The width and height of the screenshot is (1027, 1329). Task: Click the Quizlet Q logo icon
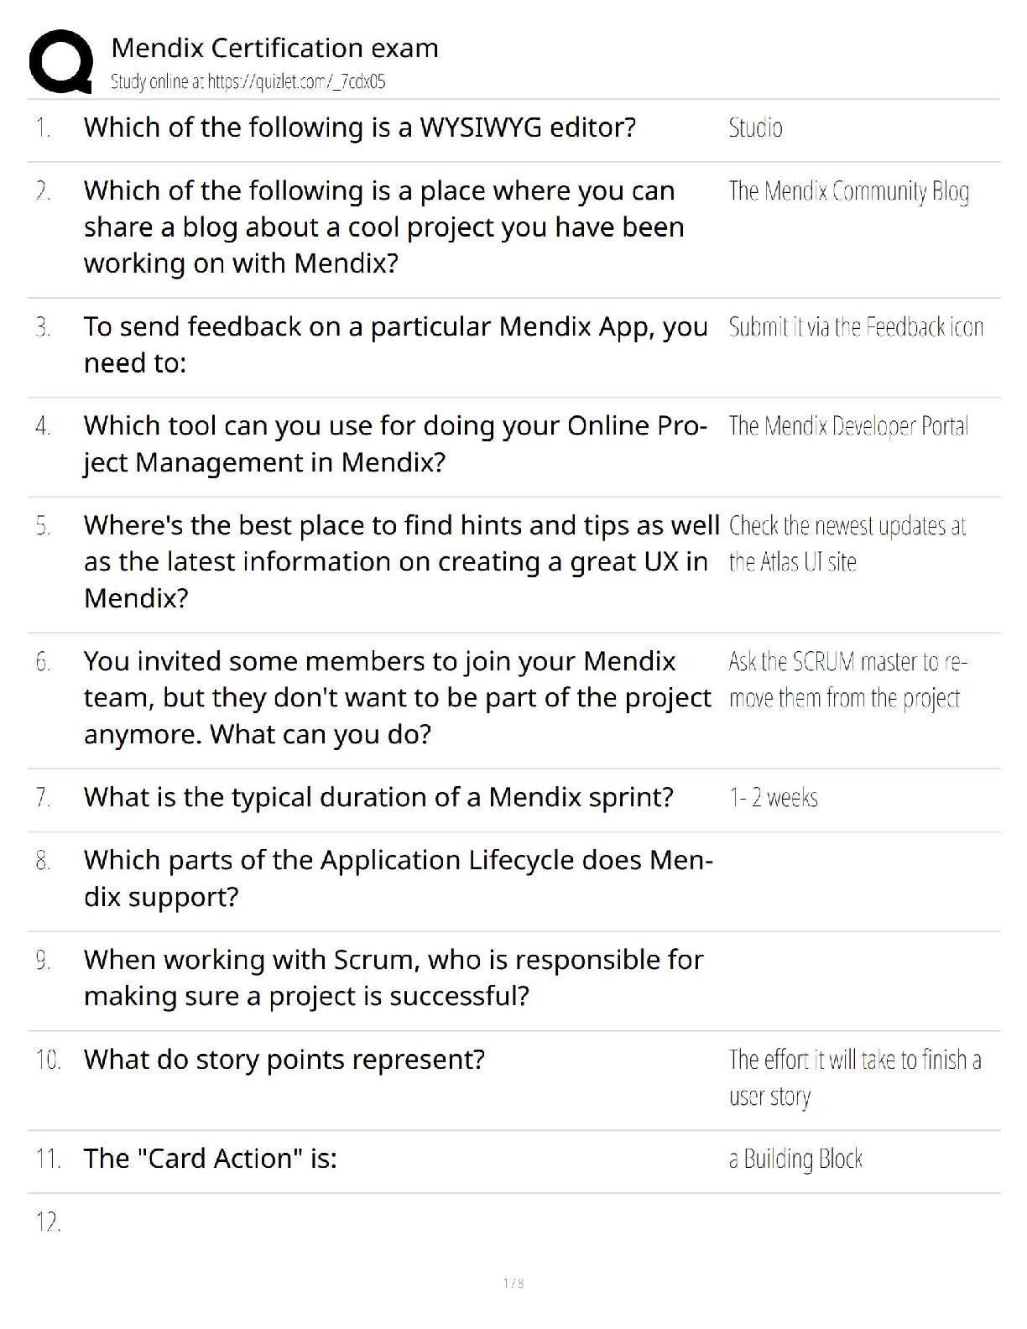(x=60, y=61)
